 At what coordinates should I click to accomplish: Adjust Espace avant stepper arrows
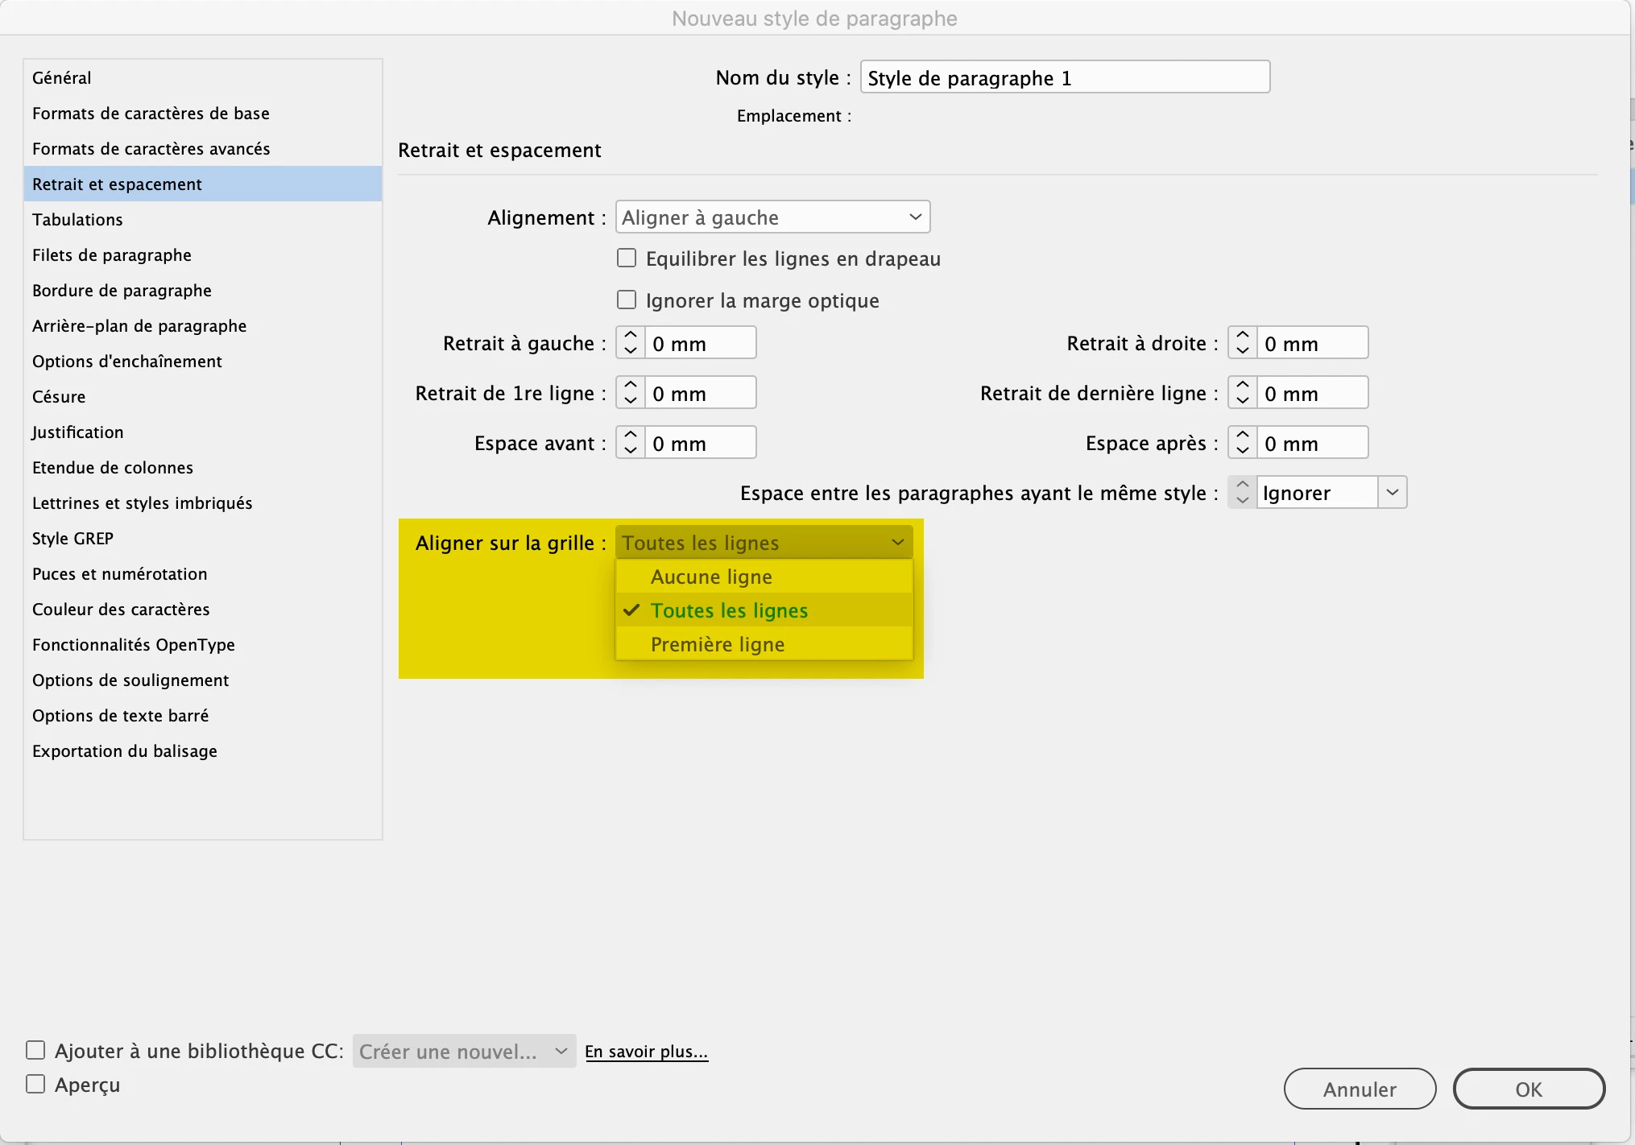click(x=631, y=443)
